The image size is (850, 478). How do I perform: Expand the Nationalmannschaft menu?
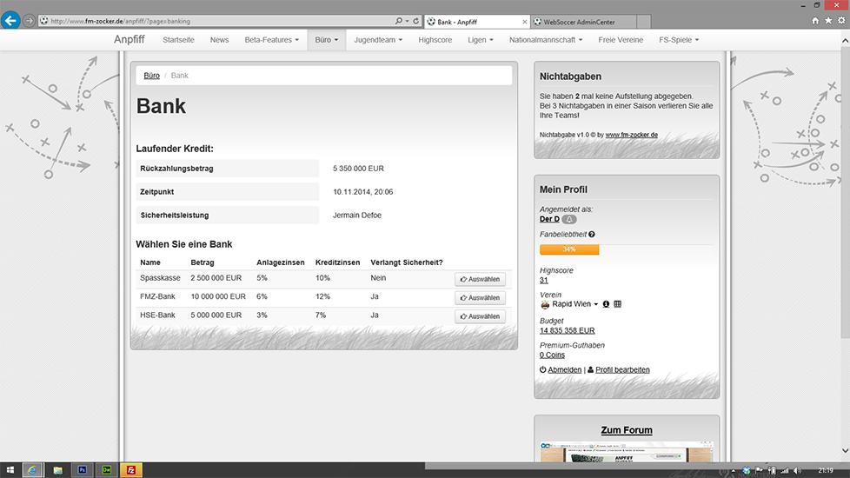pyautogui.click(x=547, y=40)
